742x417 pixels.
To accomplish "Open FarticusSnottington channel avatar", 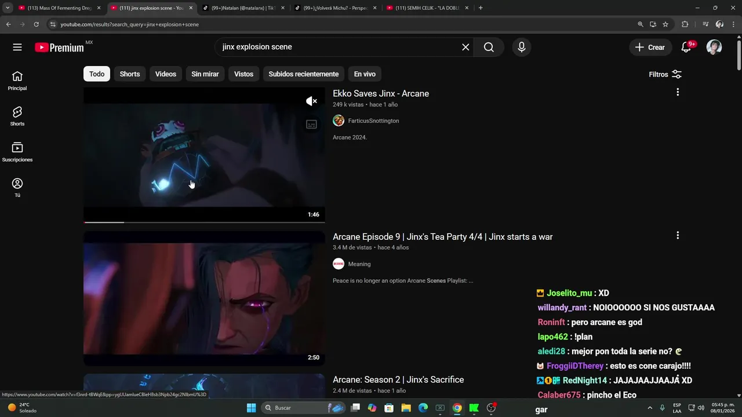I will 339,120.
